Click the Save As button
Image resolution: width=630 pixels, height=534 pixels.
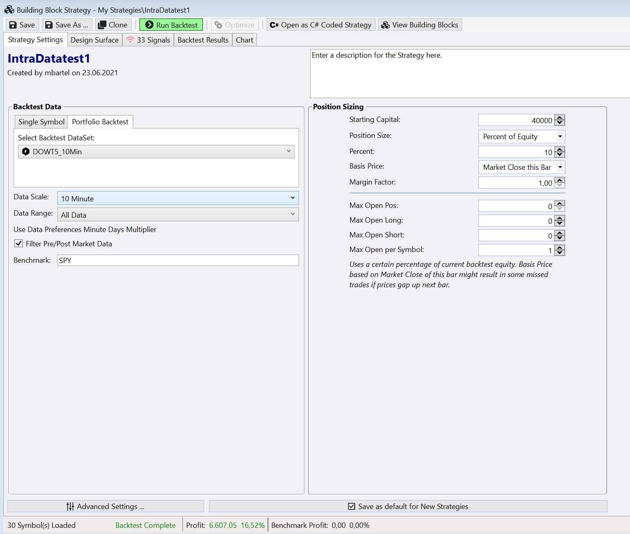pyautogui.click(x=67, y=25)
